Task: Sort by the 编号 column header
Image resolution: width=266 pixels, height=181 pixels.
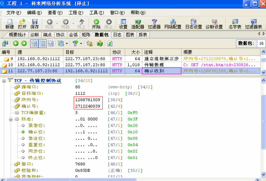Action: coord(8,52)
